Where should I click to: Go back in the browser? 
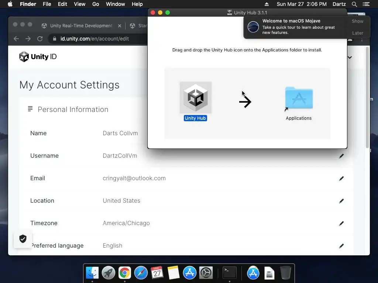tap(16, 39)
